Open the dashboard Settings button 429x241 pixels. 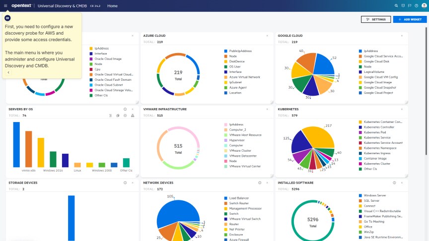(376, 19)
